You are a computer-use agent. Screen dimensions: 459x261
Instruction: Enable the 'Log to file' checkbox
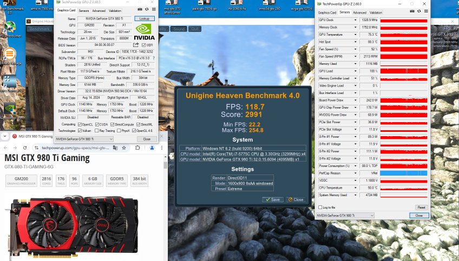320,207
